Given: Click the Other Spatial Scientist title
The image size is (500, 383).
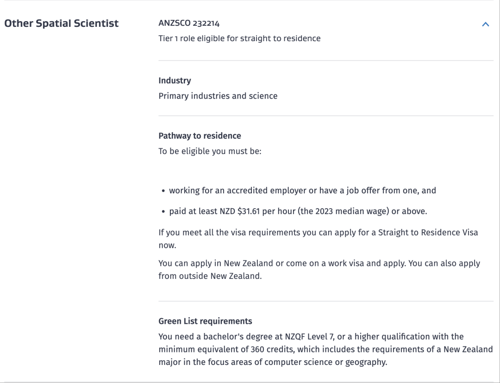Looking at the screenshot, I should (62, 23).
